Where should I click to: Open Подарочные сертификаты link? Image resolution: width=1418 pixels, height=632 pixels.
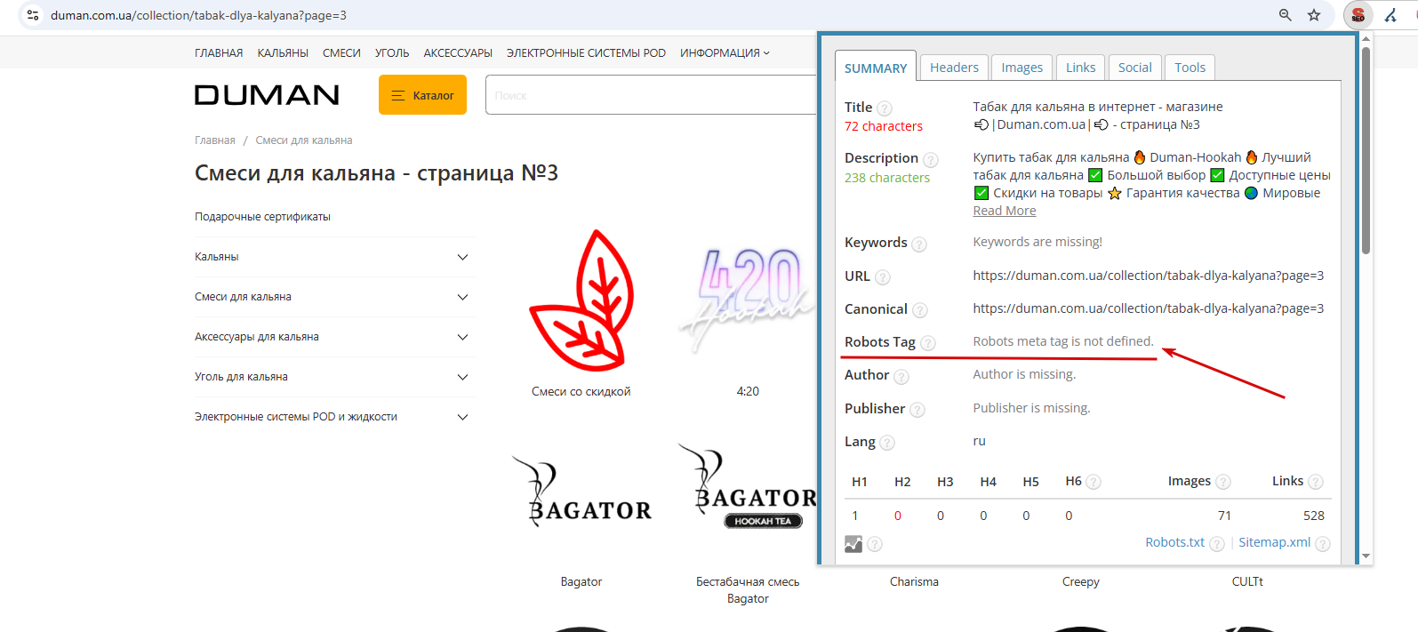click(262, 217)
